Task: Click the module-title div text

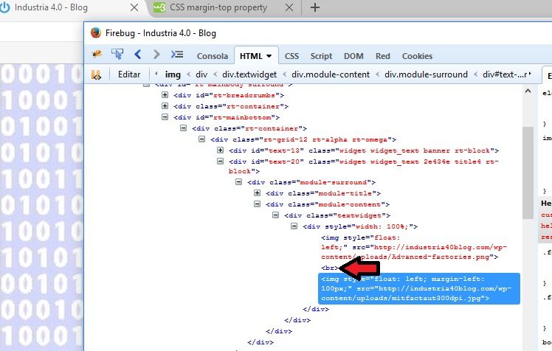Action: pos(323,193)
